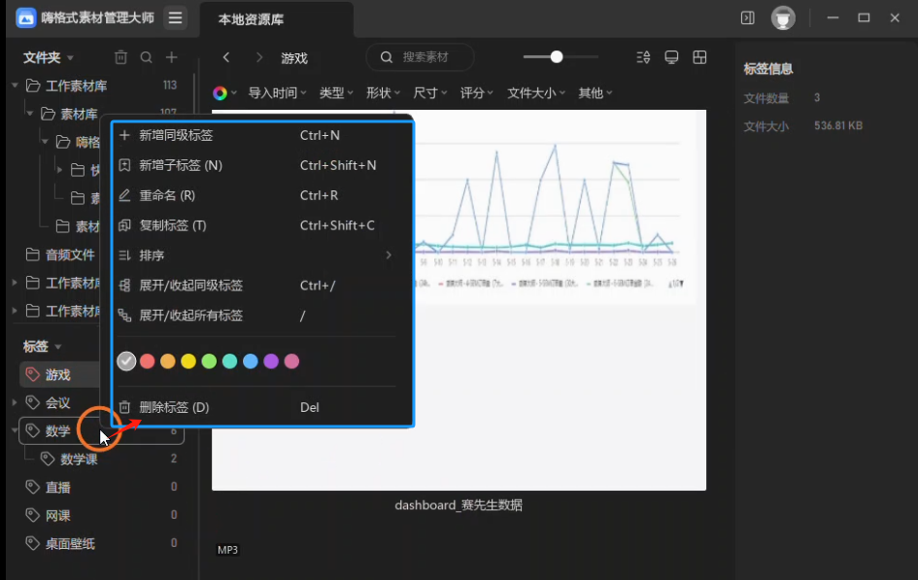Pick the purple tag color swatch
Image resolution: width=918 pixels, height=580 pixels.
coord(271,361)
